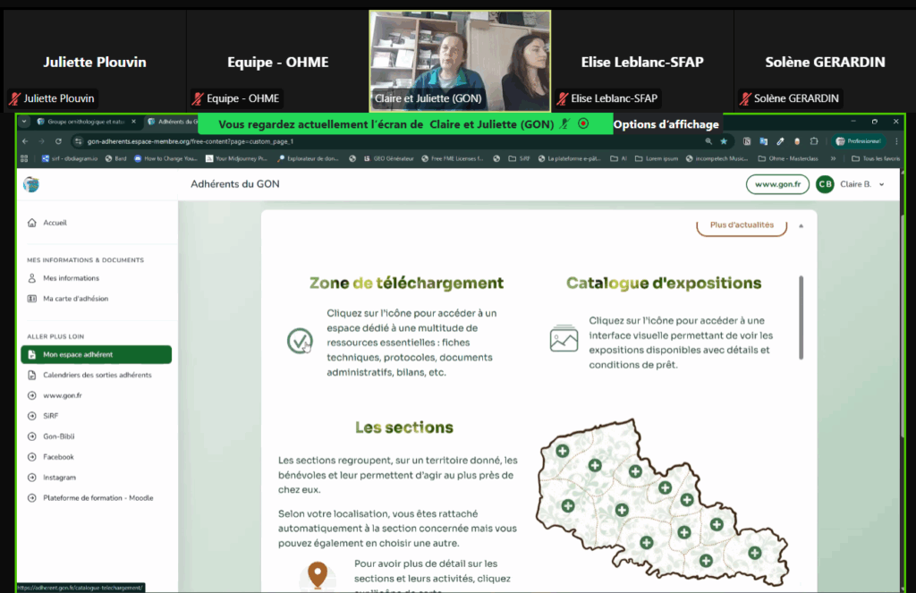Click the orange map pin icon
This screenshot has height=593, width=916.
pyautogui.click(x=317, y=574)
